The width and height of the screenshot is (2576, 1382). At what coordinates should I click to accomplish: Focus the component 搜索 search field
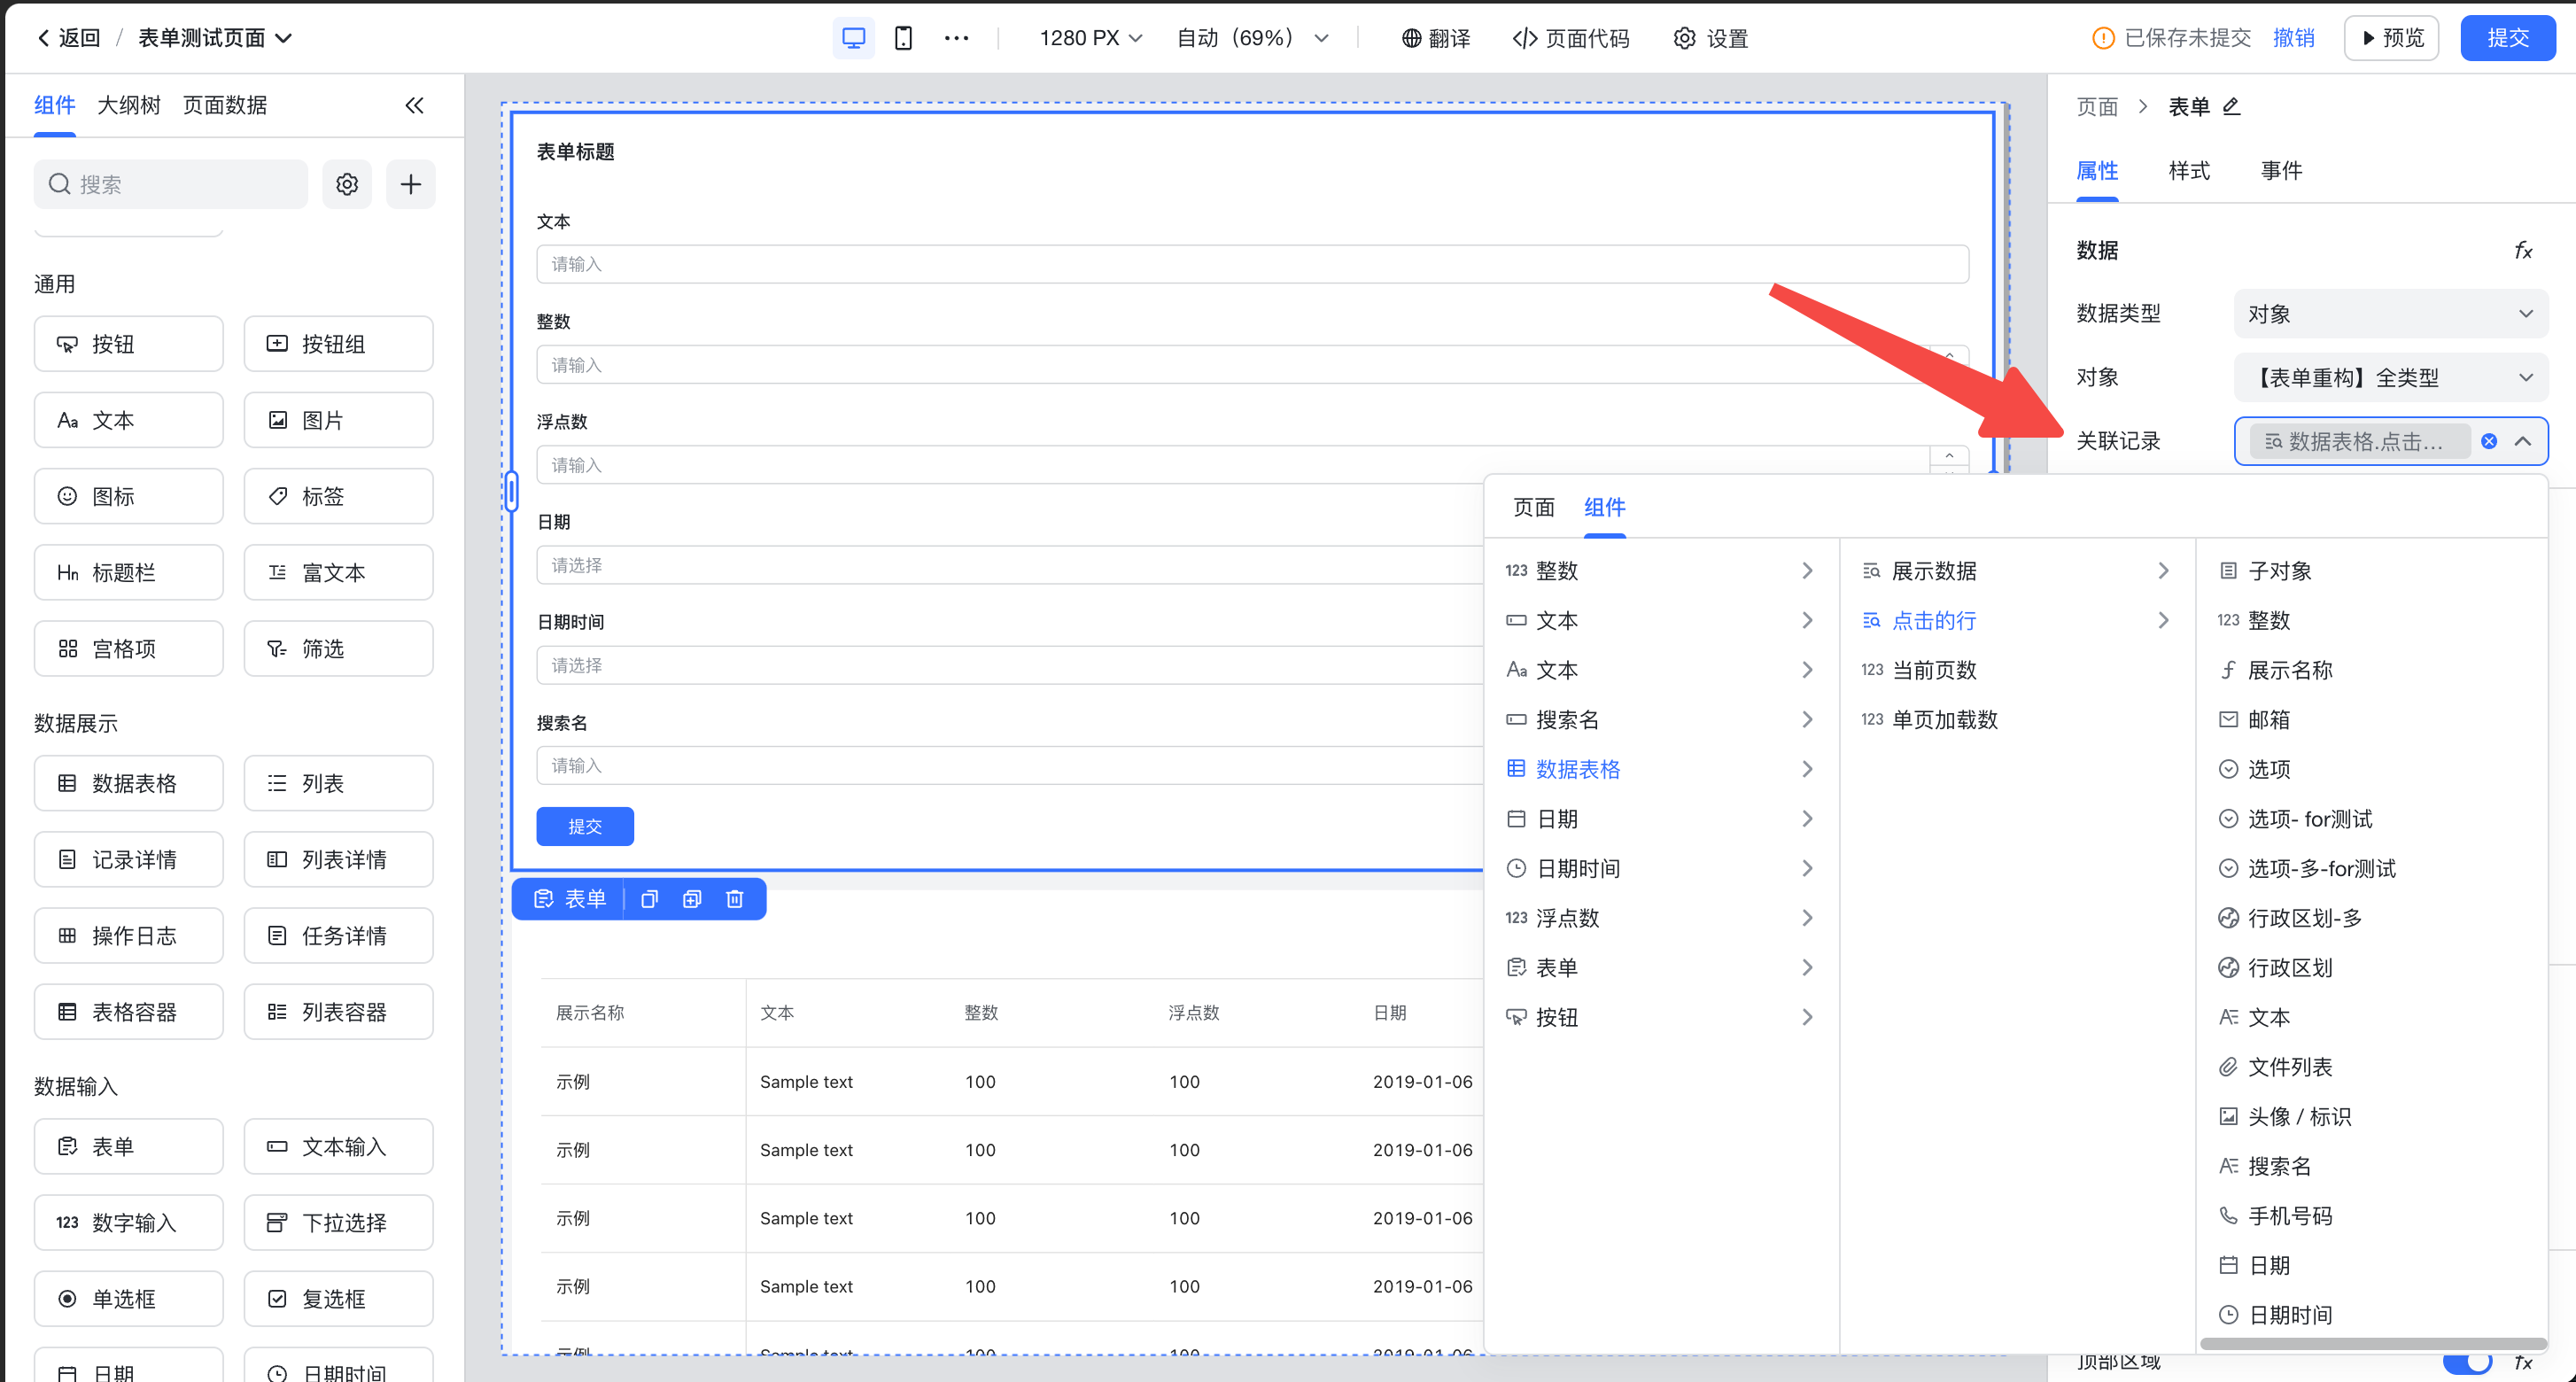pyautogui.click(x=171, y=184)
